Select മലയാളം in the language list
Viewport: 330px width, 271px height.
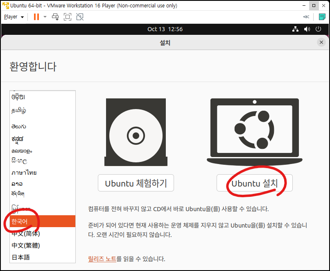pos(43,151)
